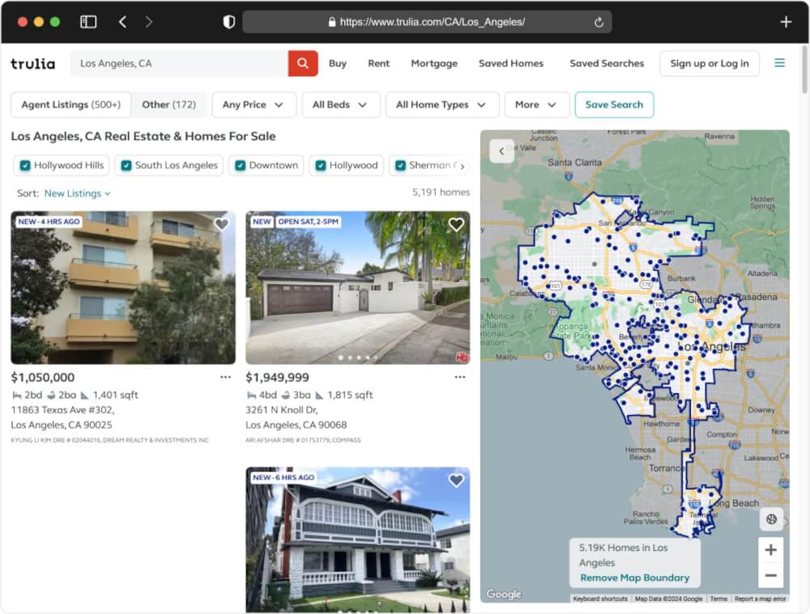Click the Remove Map Boundary link
This screenshot has width=810, height=614.
click(634, 578)
